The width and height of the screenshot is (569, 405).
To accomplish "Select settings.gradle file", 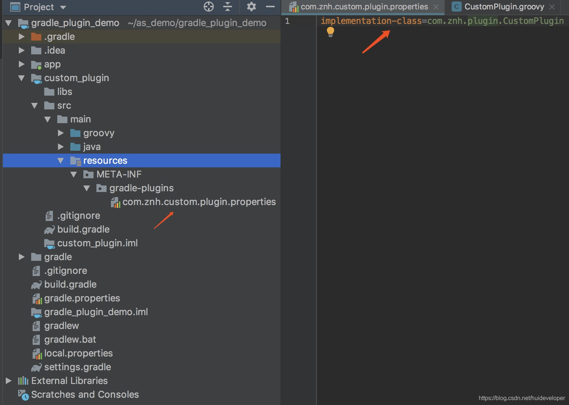I will click(78, 367).
